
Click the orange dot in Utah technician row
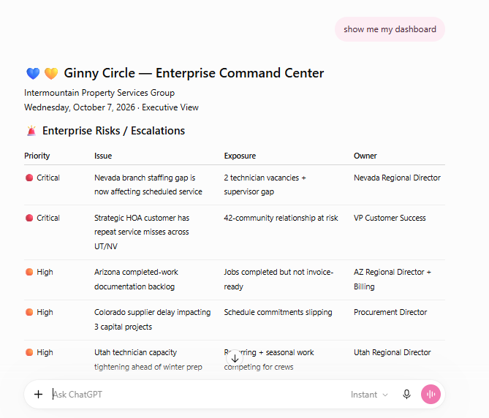29,352
